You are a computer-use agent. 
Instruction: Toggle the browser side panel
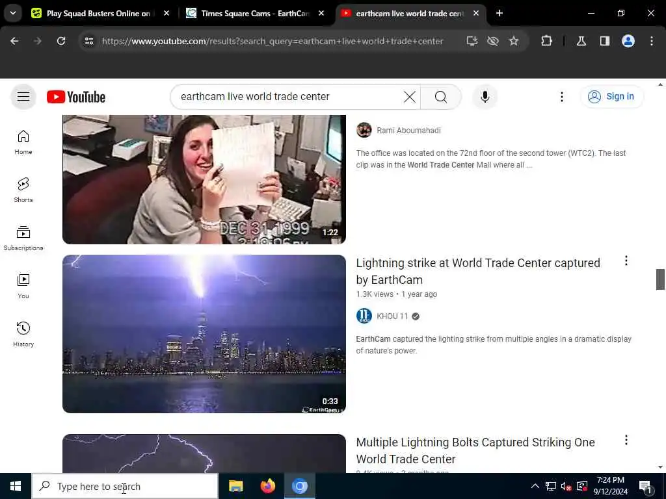coord(605,41)
